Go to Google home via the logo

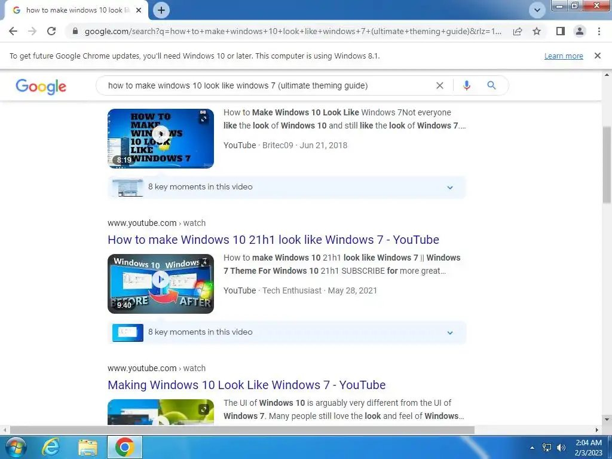pyautogui.click(x=41, y=86)
